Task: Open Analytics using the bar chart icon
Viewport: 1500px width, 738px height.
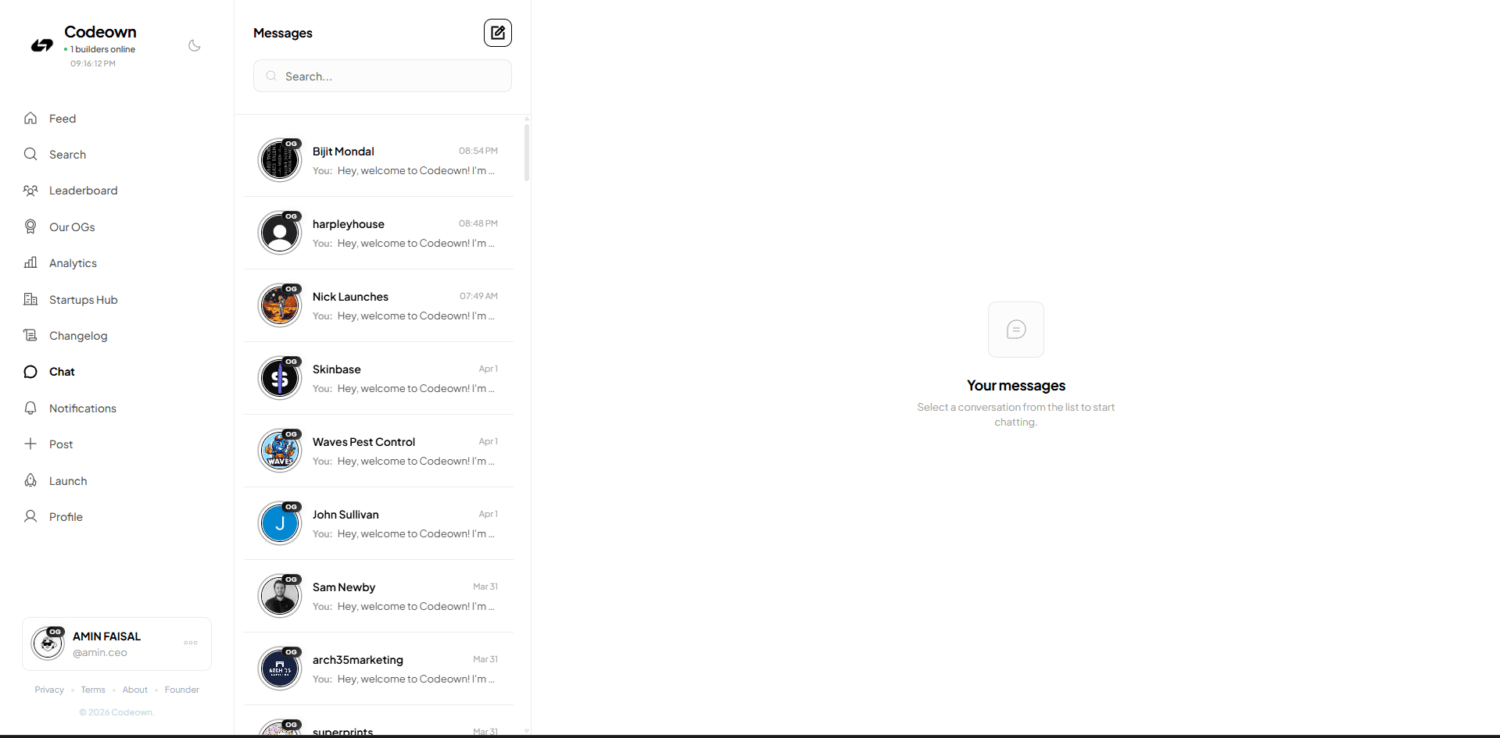Action: tap(30, 262)
